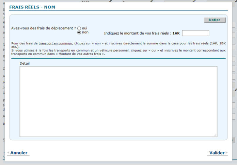Viewport: 237px width, 165px height.
Task: Click the "Indiquez le montant de vos frais réels" text
Action: 137,33
